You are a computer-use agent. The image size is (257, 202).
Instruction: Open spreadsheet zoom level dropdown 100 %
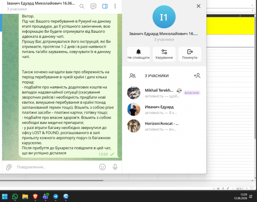[240, 189]
